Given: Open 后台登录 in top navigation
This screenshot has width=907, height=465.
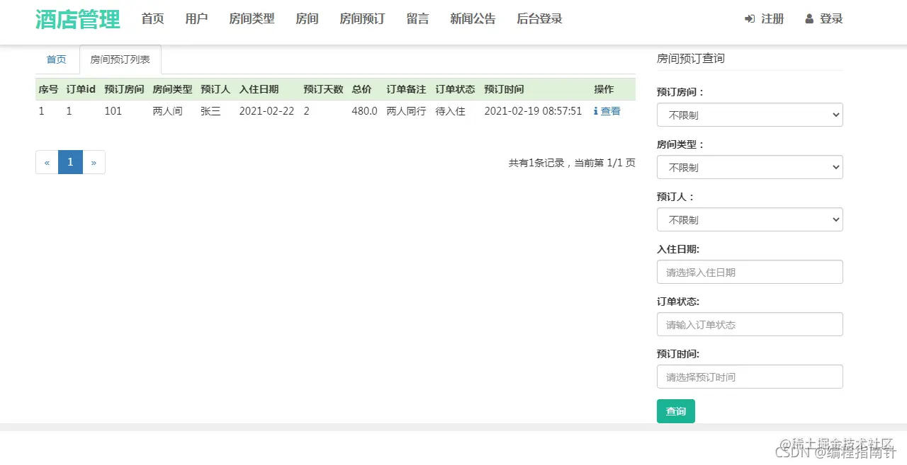Looking at the screenshot, I should point(539,19).
